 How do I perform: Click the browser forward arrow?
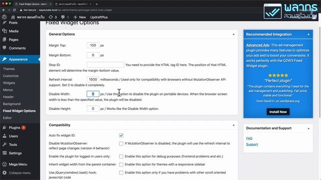coord(9,10)
